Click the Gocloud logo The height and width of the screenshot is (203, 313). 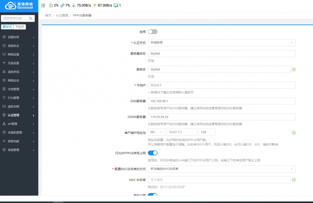19,5
